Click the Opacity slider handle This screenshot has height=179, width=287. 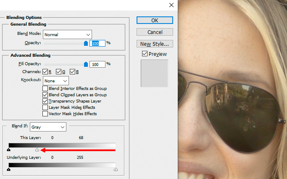86,43
